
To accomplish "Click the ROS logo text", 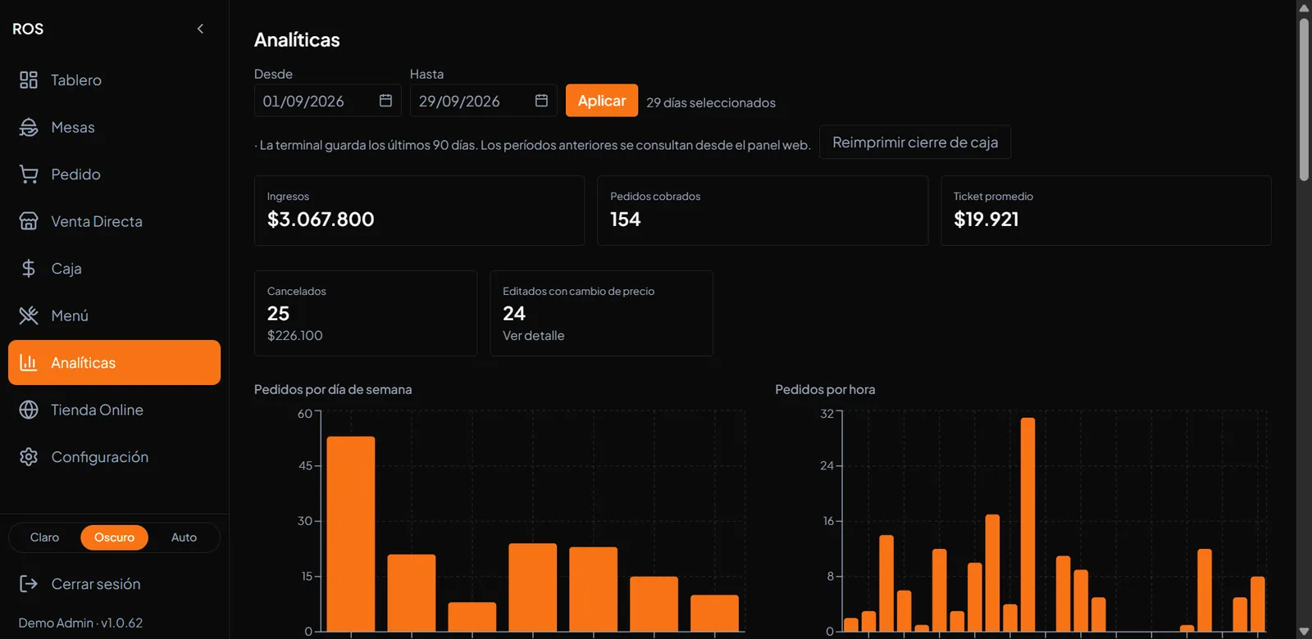I will point(28,29).
